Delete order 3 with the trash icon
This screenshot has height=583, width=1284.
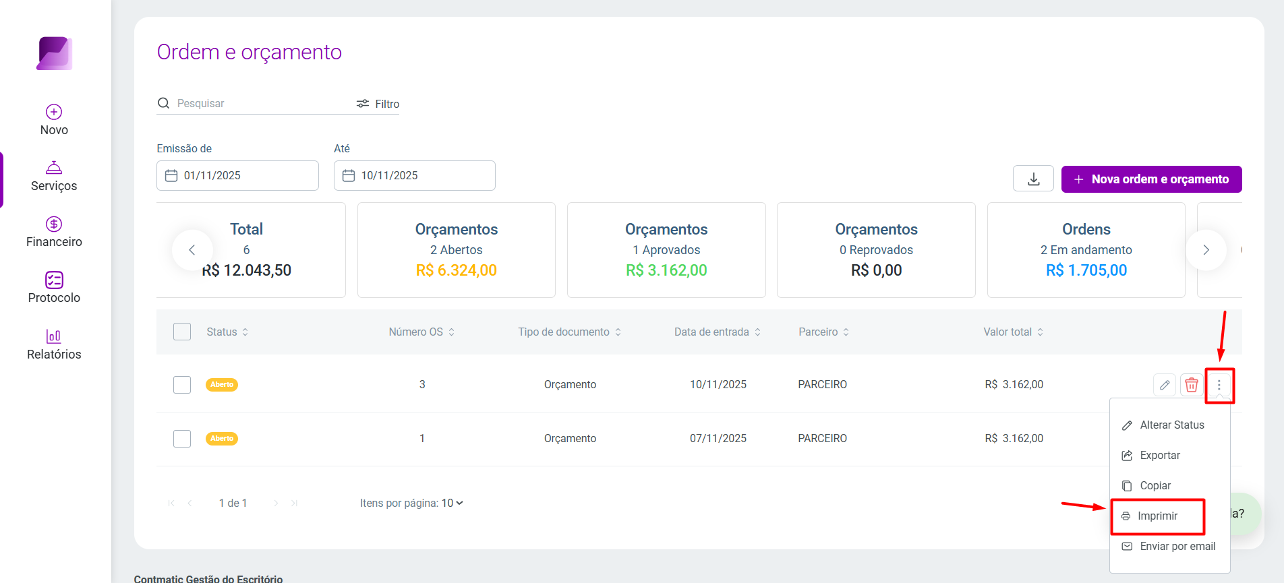point(1192,385)
